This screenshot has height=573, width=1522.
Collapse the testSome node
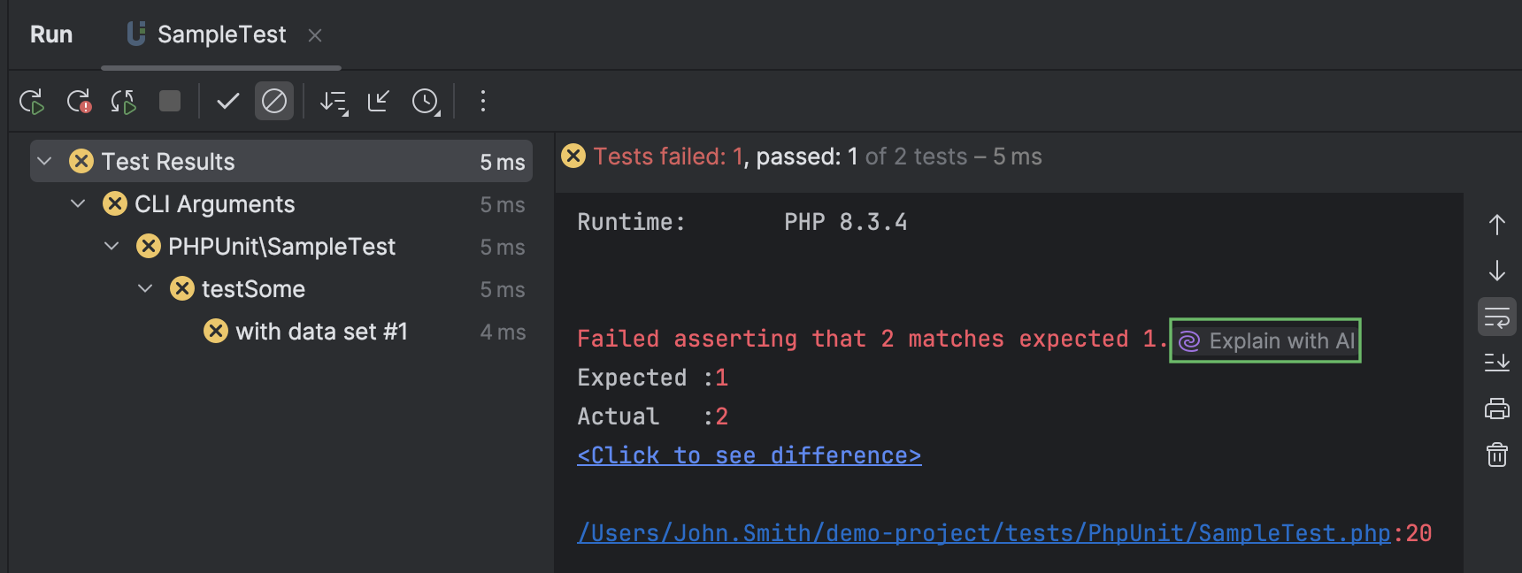pyautogui.click(x=146, y=288)
